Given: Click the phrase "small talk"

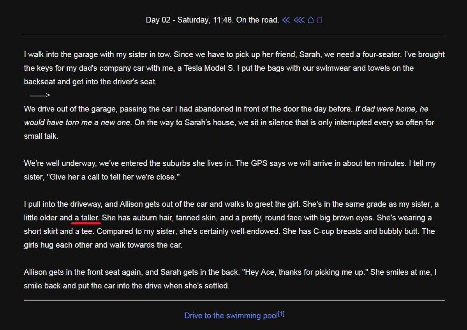Looking at the screenshot, I should [x=41, y=136].
